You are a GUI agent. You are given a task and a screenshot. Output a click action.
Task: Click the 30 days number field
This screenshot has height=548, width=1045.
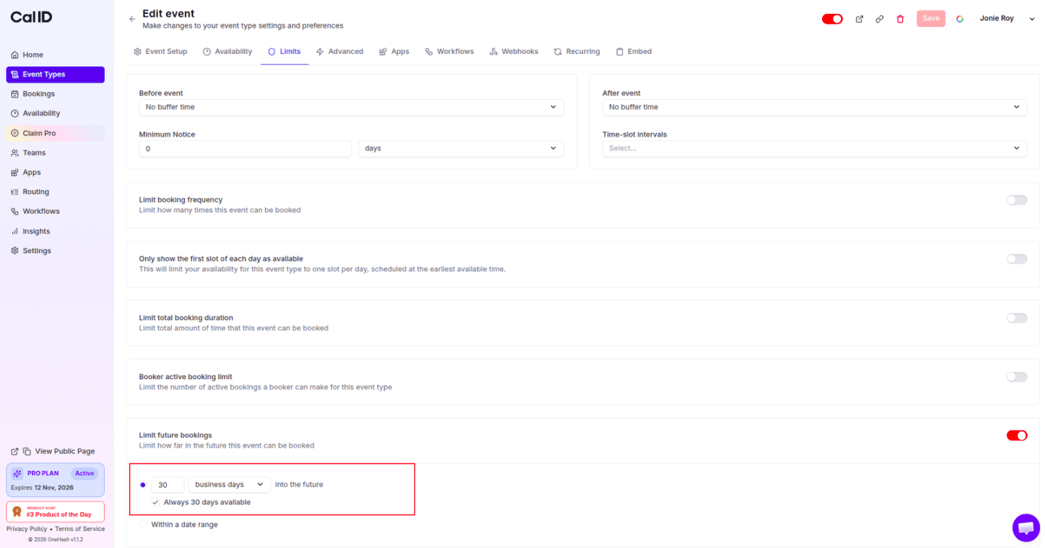(168, 485)
